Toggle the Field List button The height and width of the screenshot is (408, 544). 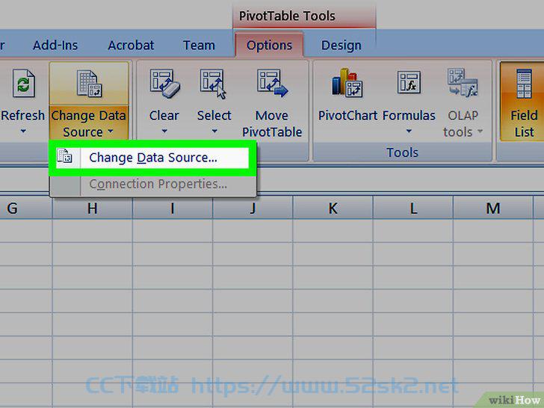pos(523,102)
